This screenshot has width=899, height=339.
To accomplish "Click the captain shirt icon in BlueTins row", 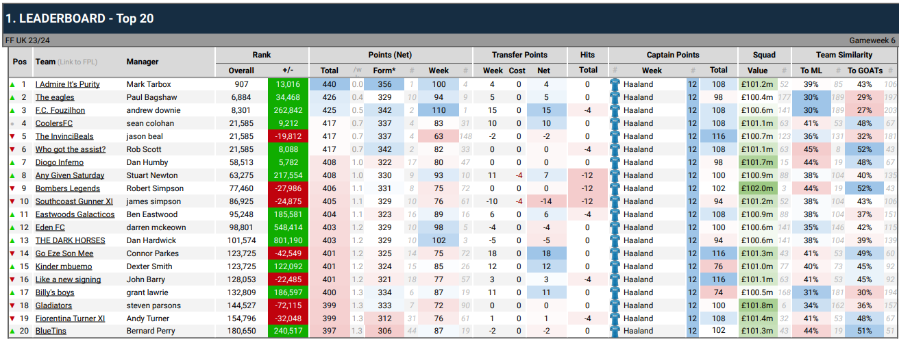I will 615,331.
